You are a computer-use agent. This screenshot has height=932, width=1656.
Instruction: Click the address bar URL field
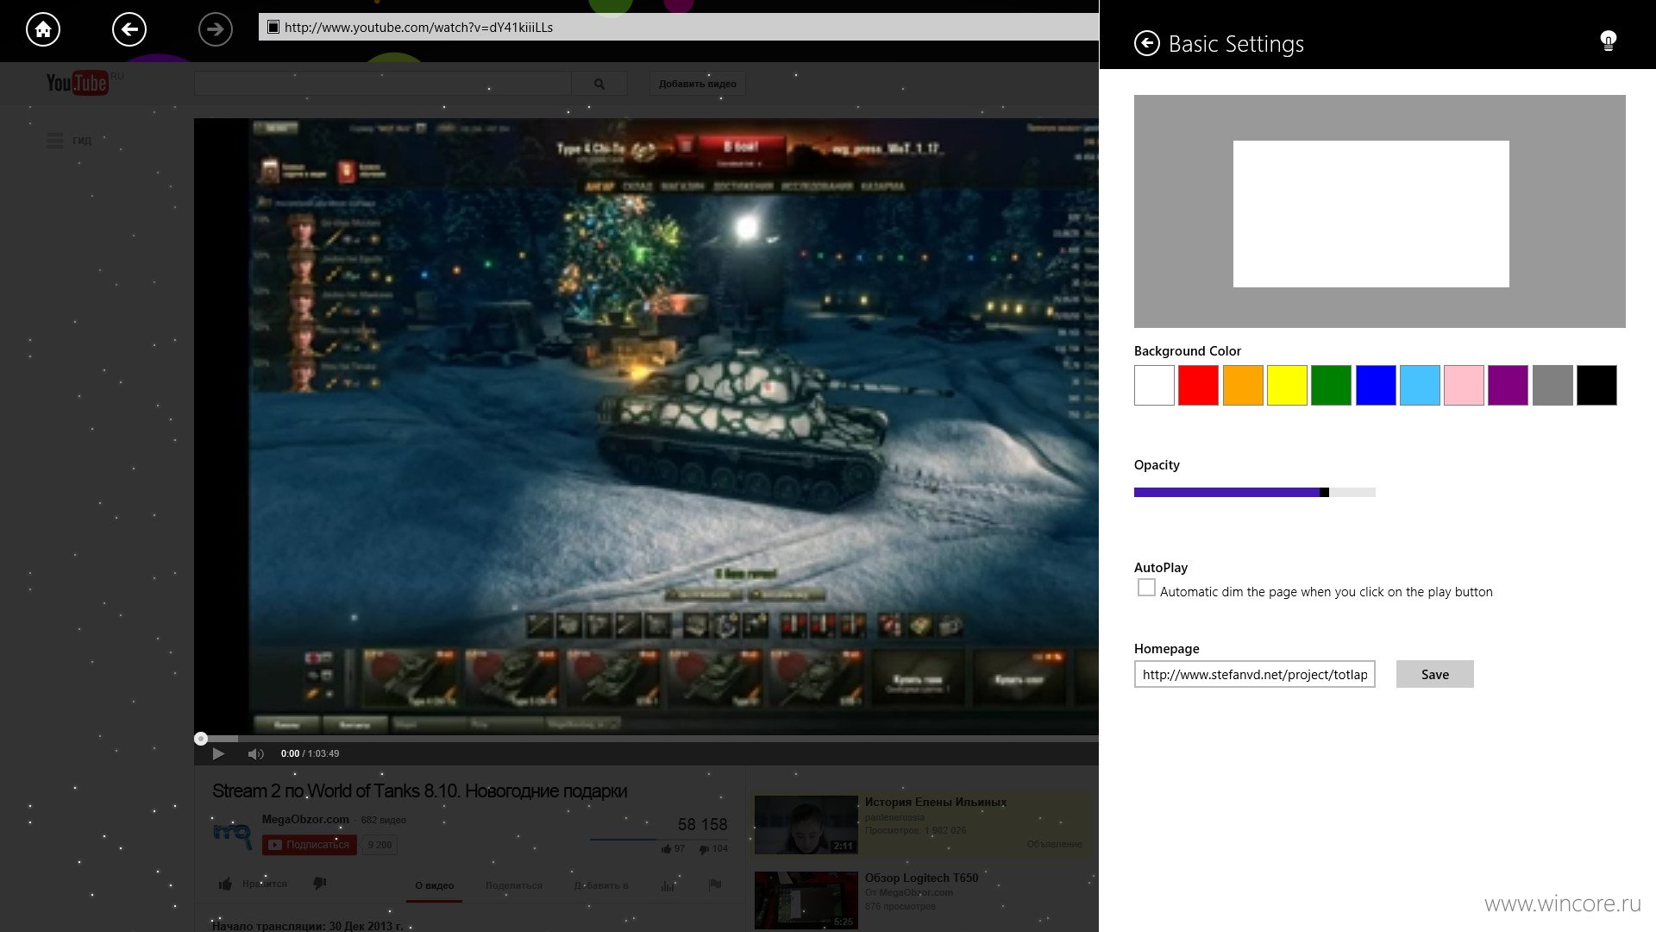[x=679, y=27]
